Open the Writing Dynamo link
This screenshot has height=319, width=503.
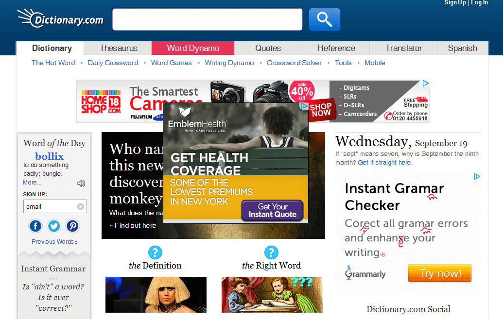pos(229,63)
